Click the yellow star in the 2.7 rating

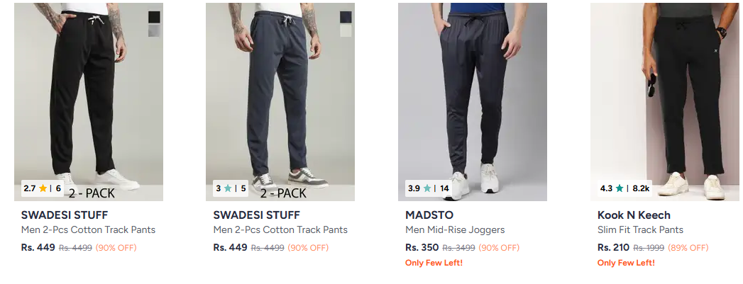(x=43, y=188)
